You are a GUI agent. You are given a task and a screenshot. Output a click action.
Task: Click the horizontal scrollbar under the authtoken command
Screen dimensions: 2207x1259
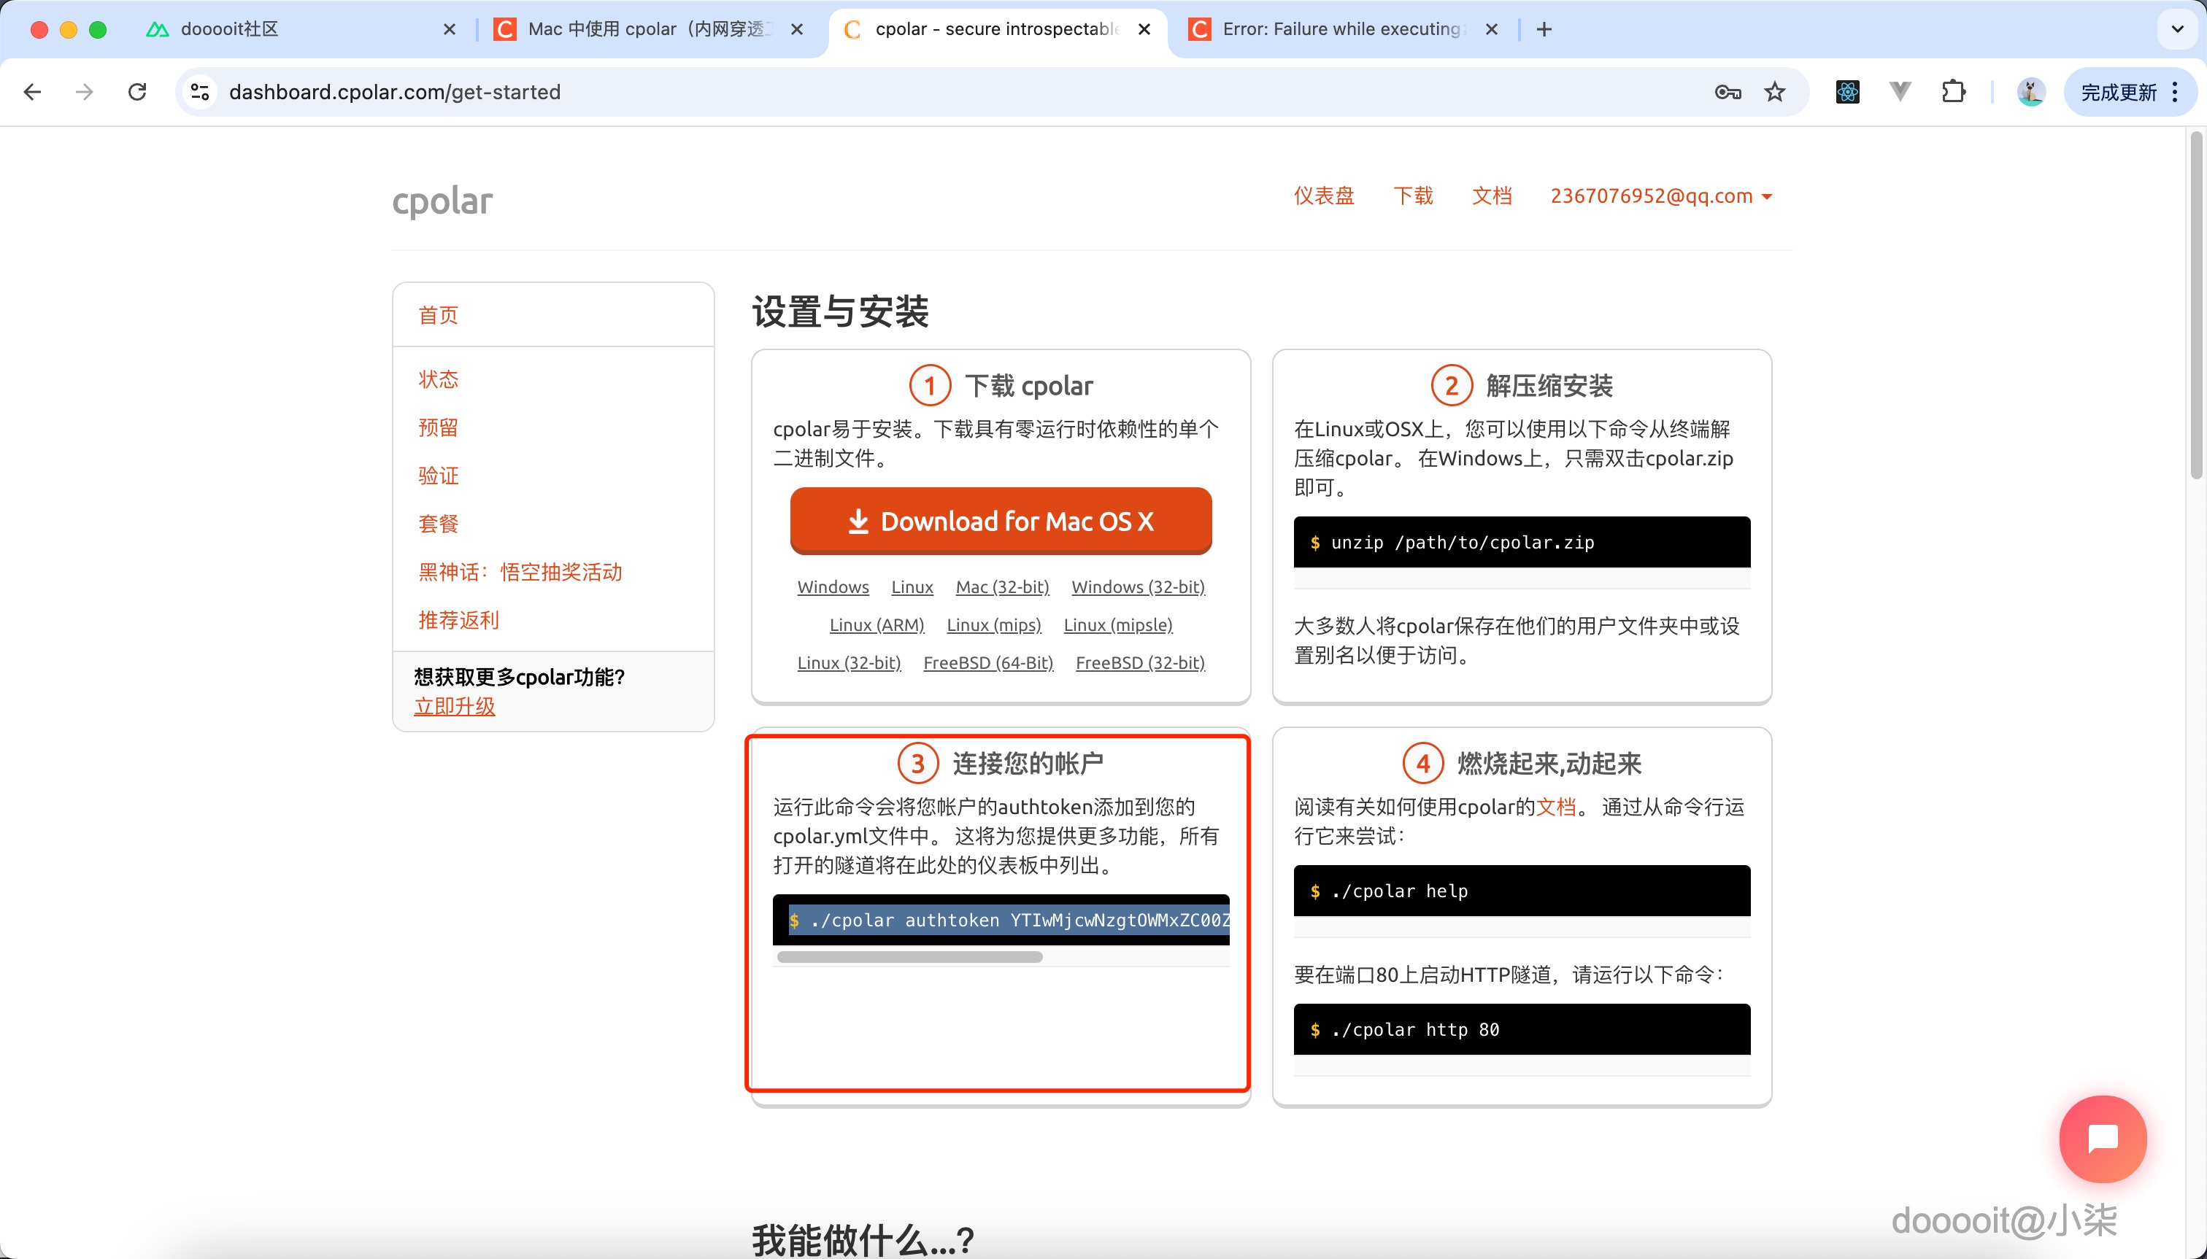(x=910, y=956)
